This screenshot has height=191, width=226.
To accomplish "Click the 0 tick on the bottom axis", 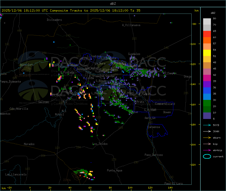I will (x=30, y=187).
